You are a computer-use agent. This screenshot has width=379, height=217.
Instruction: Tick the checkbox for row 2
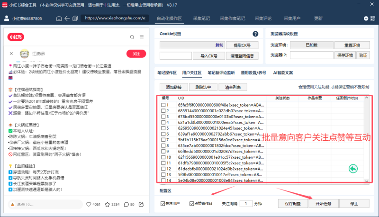click(163, 111)
